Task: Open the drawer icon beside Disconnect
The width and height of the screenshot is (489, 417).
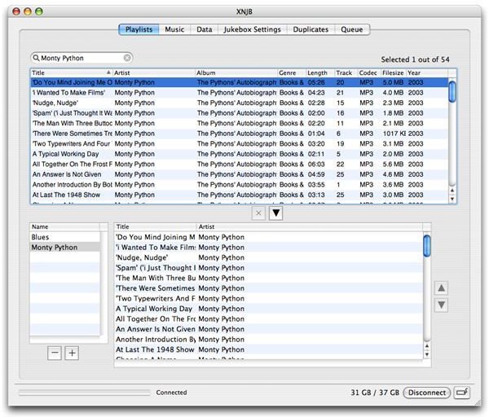Action: tap(462, 393)
